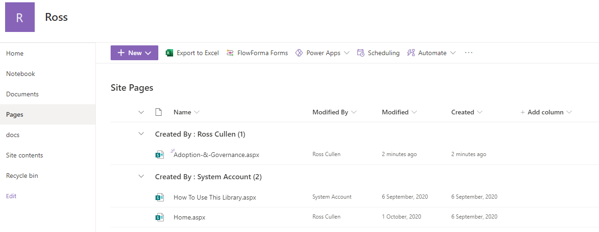Open the Name column sort chevron
This screenshot has height=232, width=599.
[x=197, y=112]
